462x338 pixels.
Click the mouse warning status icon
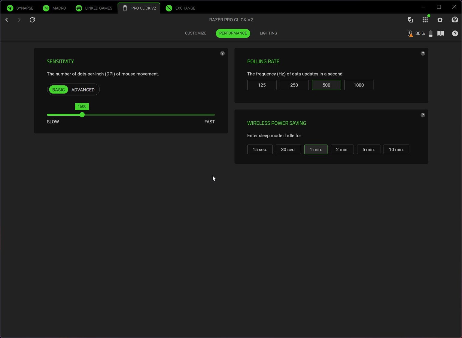[410, 33]
